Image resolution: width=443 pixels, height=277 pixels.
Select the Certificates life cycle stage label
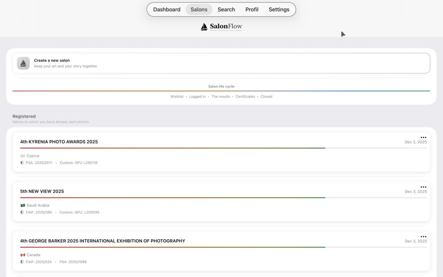pos(245,97)
